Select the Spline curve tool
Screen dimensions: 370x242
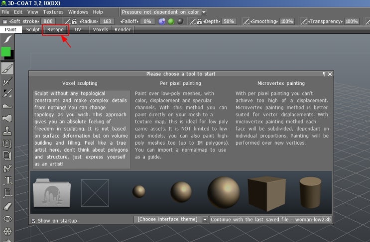click(7, 168)
